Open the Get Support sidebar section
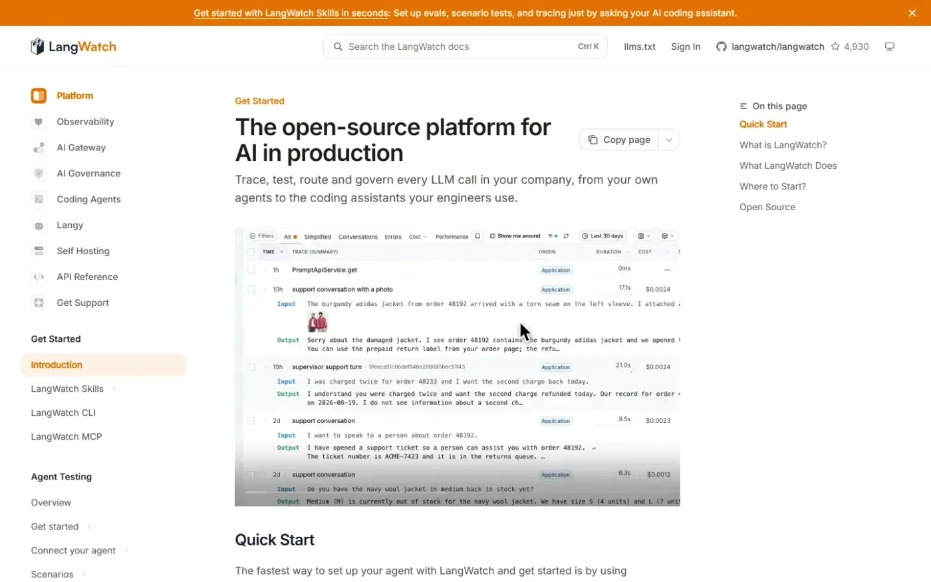The image size is (931, 582). coord(70,303)
